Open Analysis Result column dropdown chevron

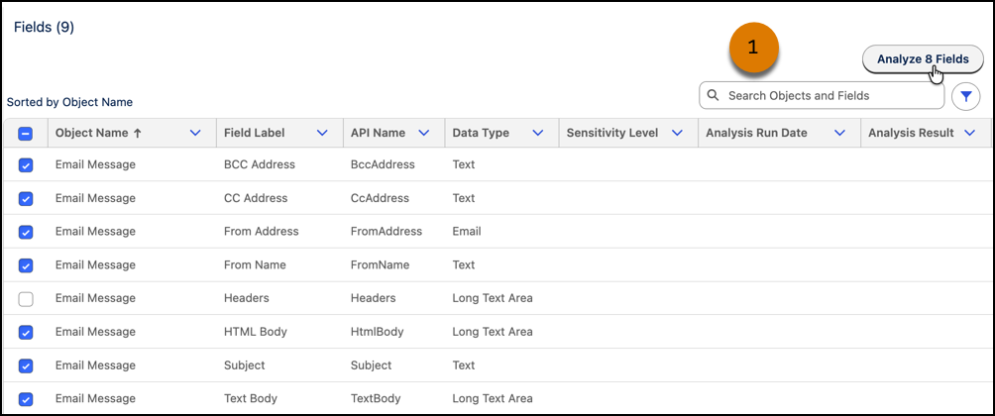pos(969,133)
